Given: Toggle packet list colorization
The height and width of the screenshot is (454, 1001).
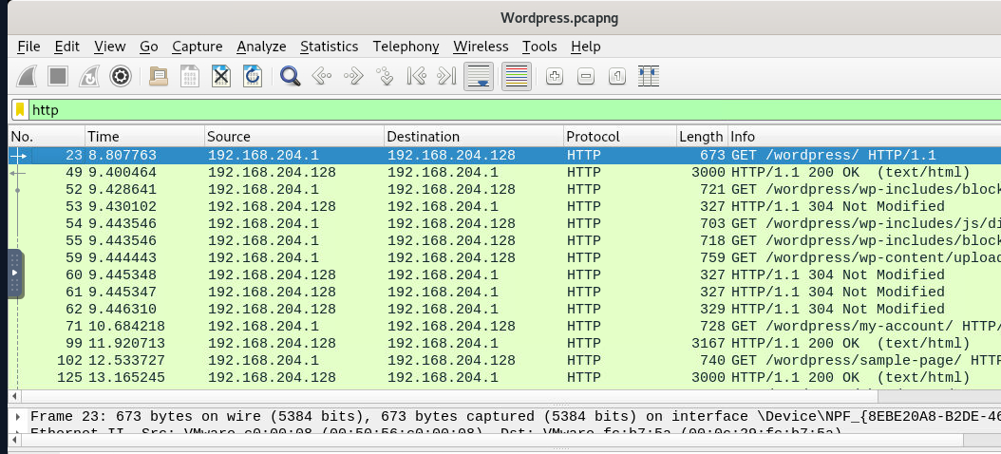Looking at the screenshot, I should coord(516,77).
